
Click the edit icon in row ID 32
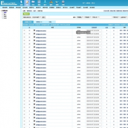pyautogui.click(x=34, y=30)
